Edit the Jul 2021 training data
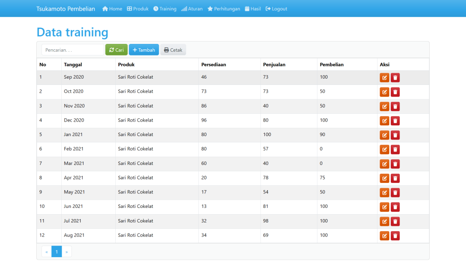The height and width of the screenshot is (262, 466). [384, 221]
